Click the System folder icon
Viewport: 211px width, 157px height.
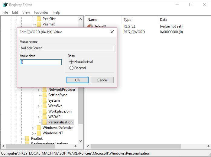(x=44, y=100)
